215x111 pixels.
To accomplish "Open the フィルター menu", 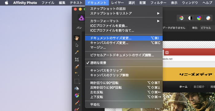I will point(158,3).
